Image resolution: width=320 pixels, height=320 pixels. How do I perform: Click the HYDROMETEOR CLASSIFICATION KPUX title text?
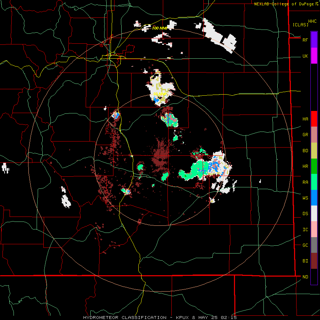click(160, 318)
